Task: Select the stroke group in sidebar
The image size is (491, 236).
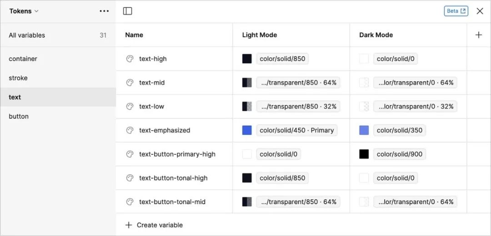Action: 18,78
